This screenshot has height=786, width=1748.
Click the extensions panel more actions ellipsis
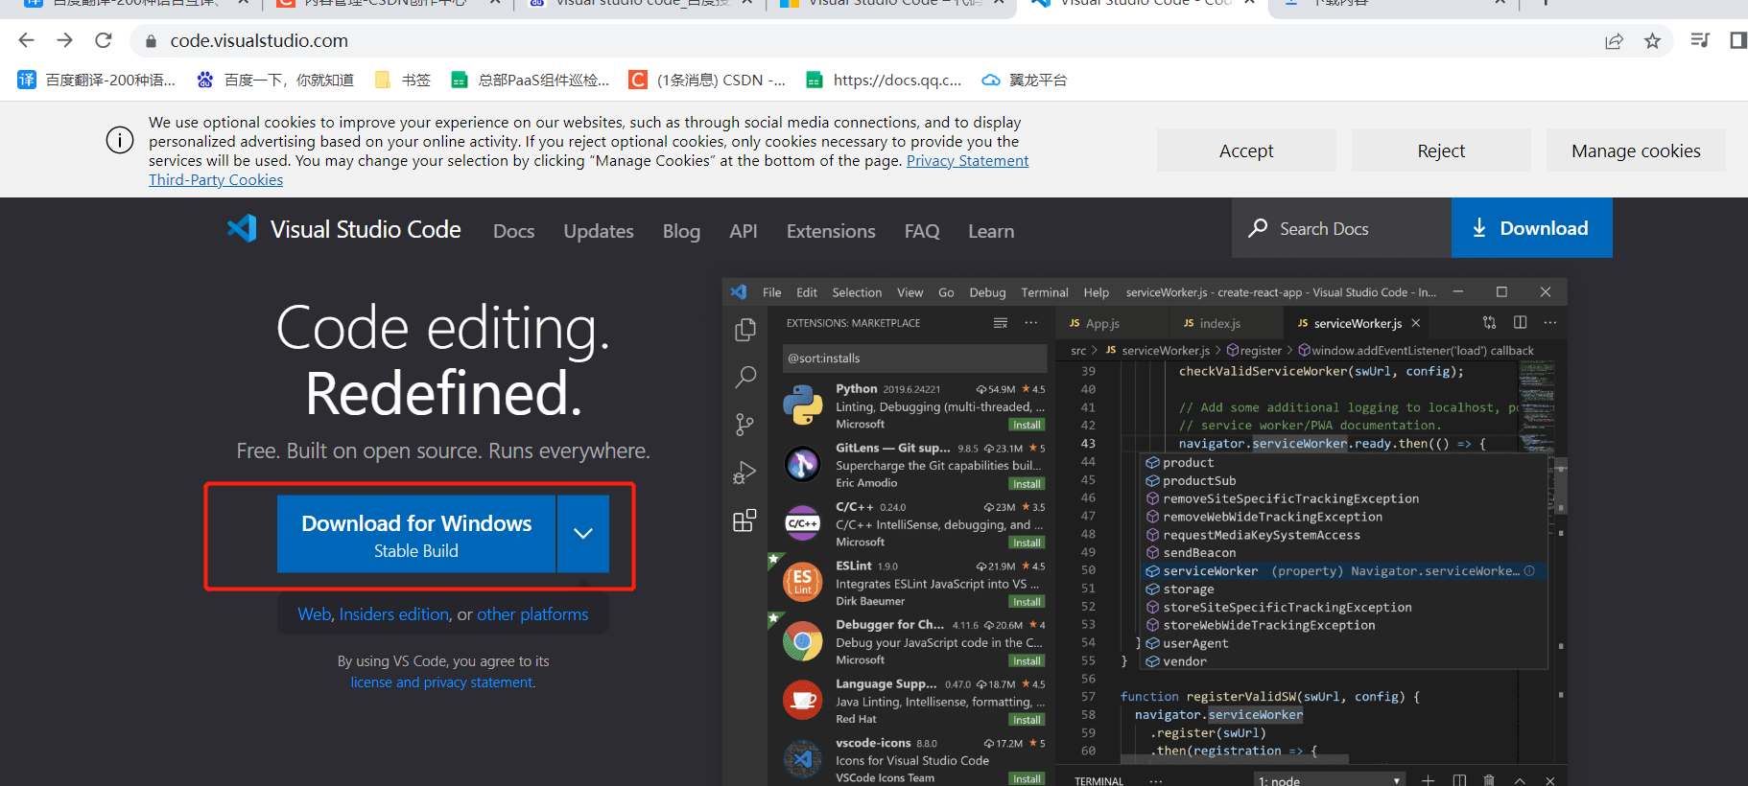[x=1031, y=323]
